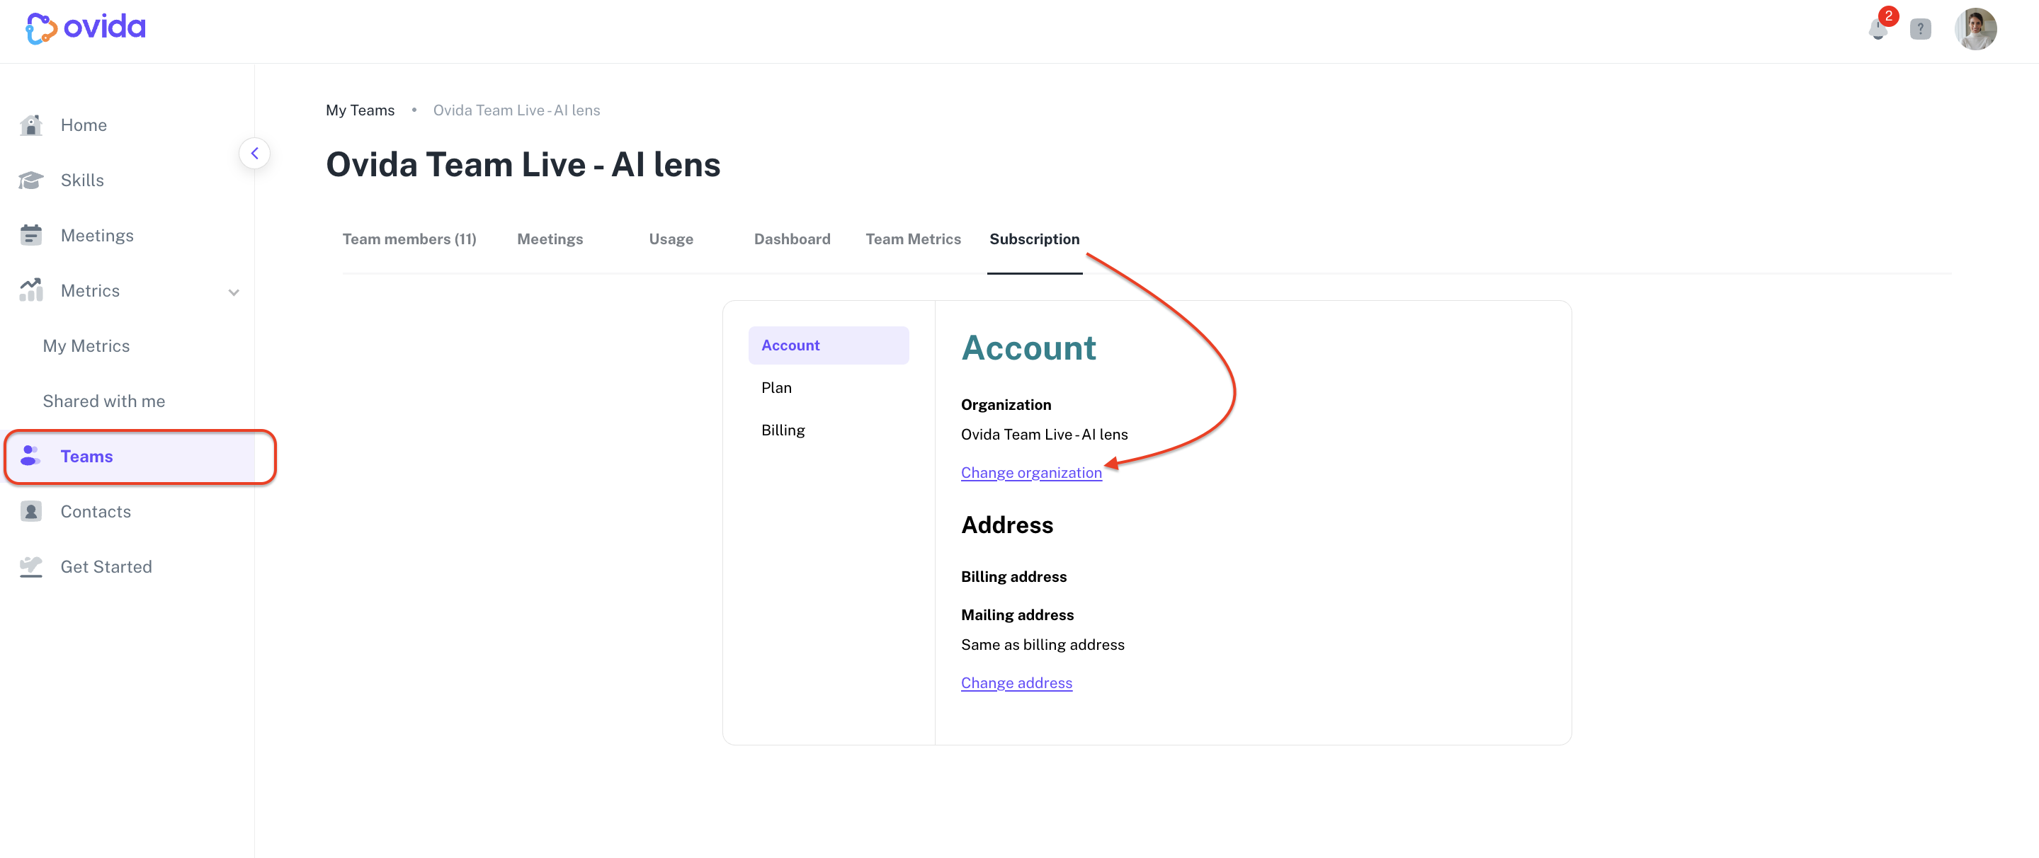Select Billing in the subscription menu
This screenshot has height=858, width=2039.
point(783,430)
